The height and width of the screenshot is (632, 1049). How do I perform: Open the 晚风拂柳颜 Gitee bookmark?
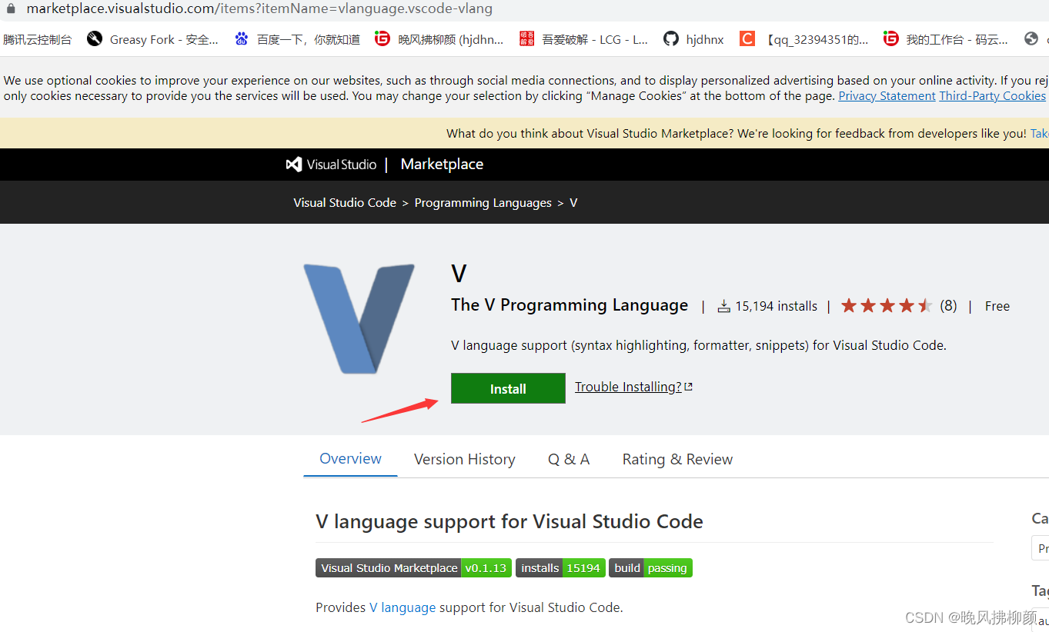tap(439, 39)
